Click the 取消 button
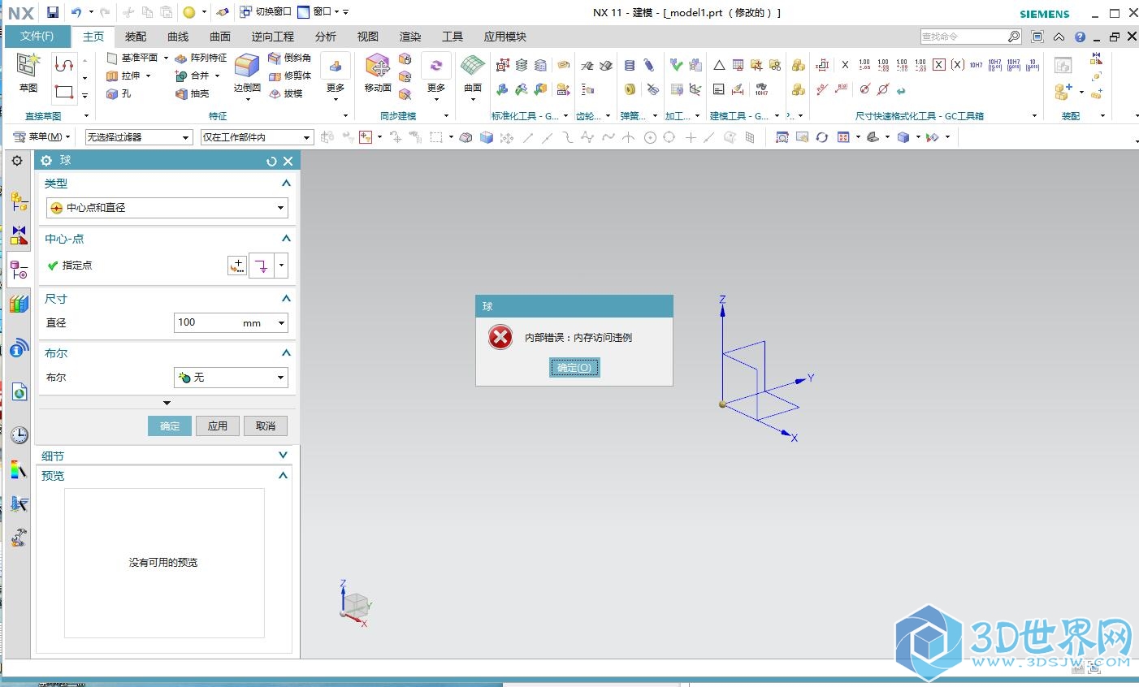 pyautogui.click(x=266, y=426)
